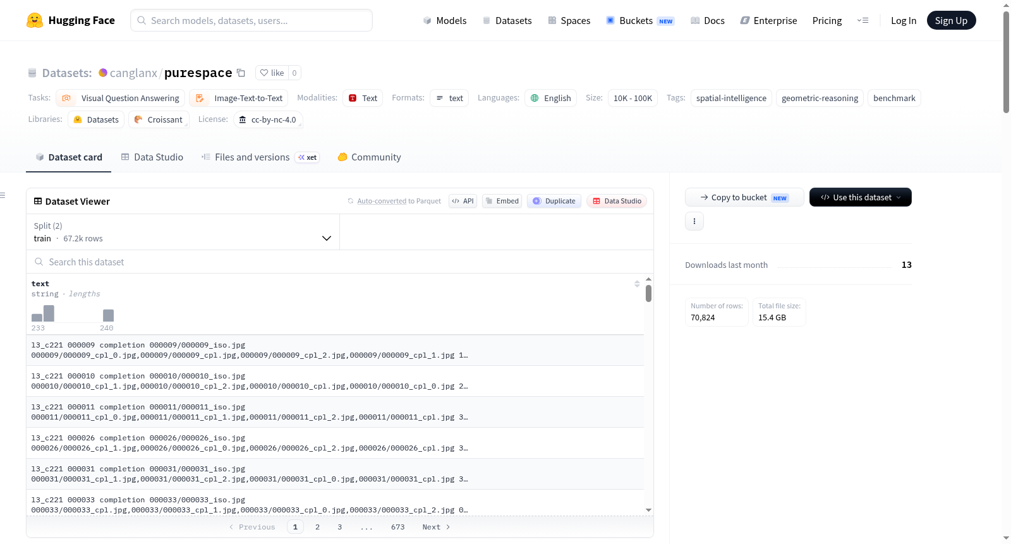Select the 10K - 100K size tag
Image resolution: width=1011 pixels, height=544 pixels.
click(633, 98)
